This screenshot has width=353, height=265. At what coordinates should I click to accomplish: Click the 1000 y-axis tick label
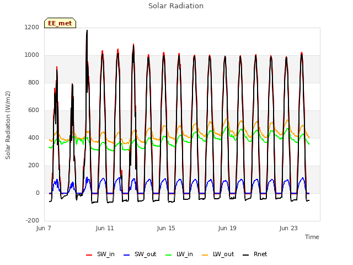pos(32,55)
